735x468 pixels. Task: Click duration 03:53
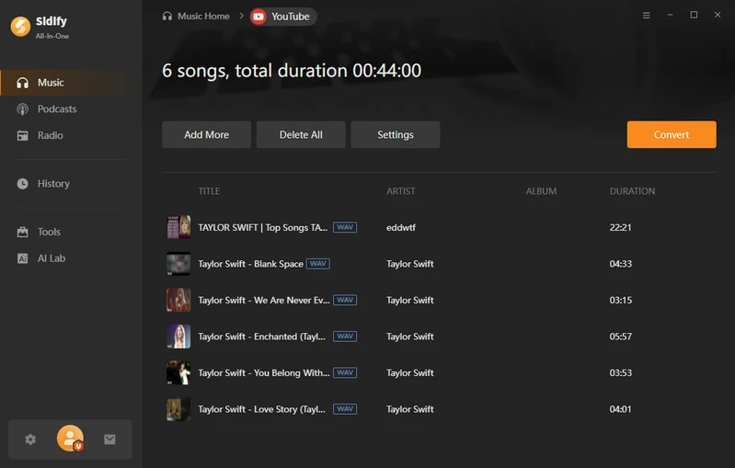[x=621, y=373]
